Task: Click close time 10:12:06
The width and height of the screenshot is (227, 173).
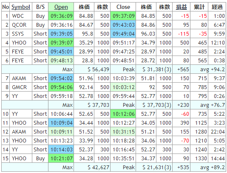Action: [x=123, y=114]
